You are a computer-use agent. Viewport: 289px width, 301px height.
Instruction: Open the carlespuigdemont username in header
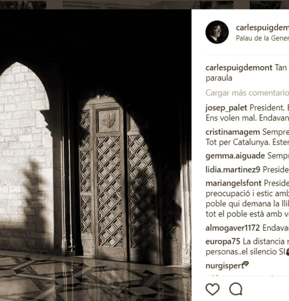pos(262,28)
